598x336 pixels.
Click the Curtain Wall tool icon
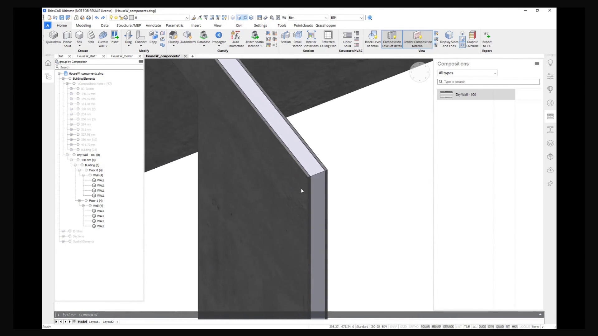pos(103,35)
